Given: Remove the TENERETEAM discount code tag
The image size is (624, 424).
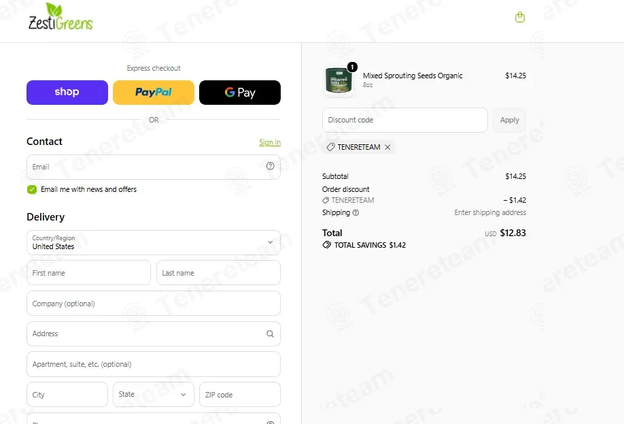Looking at the screenshot, I should (387, 147).
